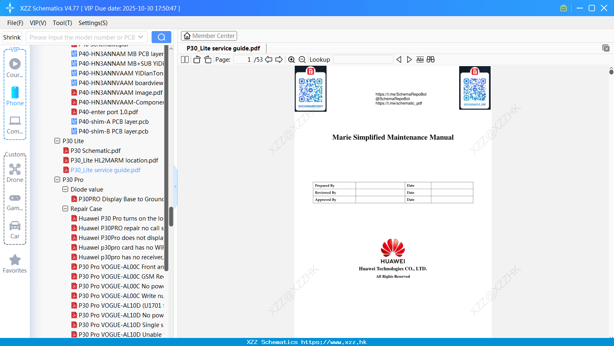Screen dimensions: 614x346
Task: Zoom out of the PDF
Action: pos(302,60)
